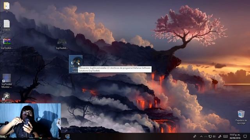Click the pinned app icon on the taskbar
Viewport: 250px width, 140px height.
[67, 136]
